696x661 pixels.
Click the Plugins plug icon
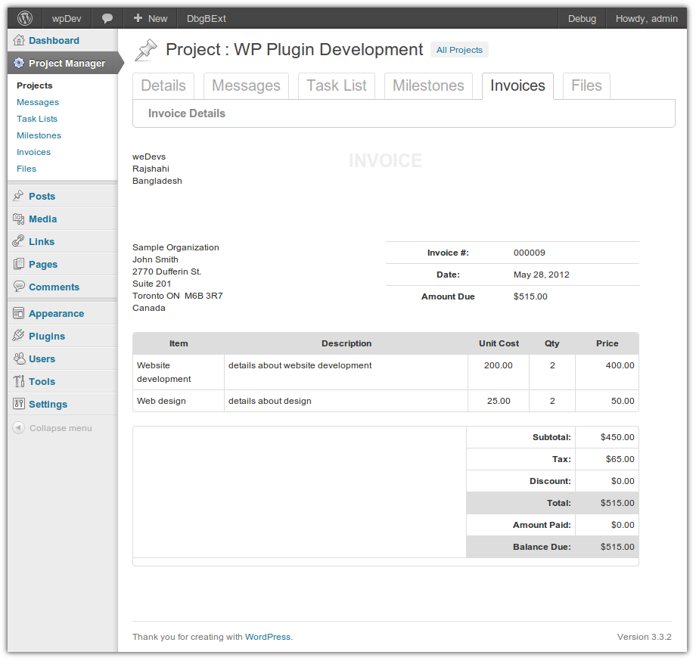(19, 336)
